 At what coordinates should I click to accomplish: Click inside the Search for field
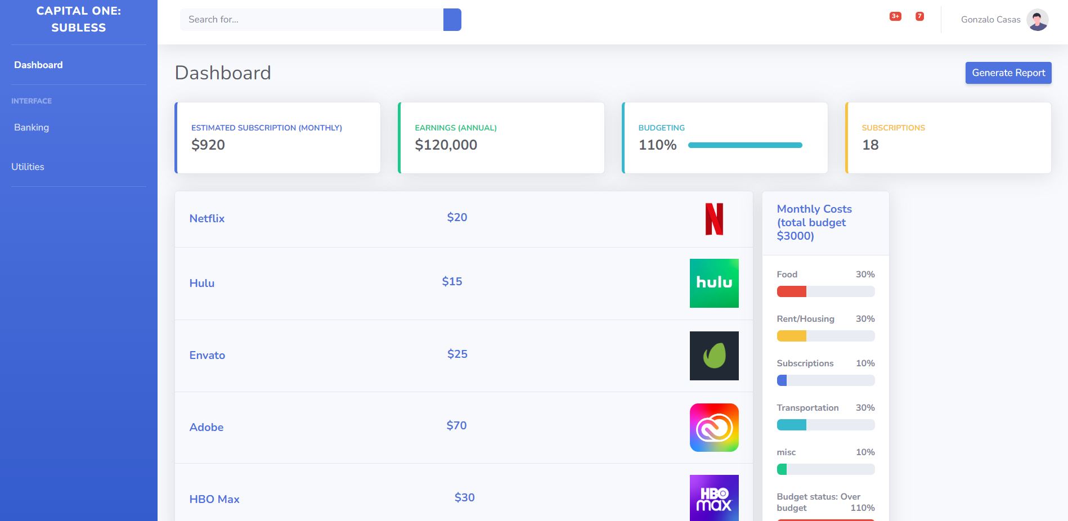[309, 19]
